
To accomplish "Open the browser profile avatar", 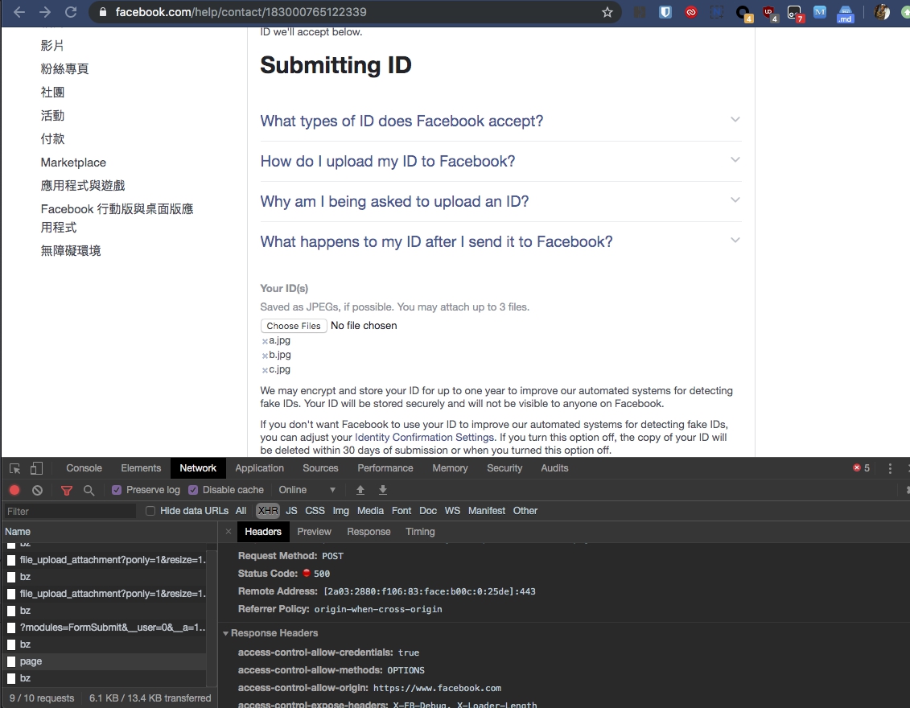I will 881,12.
